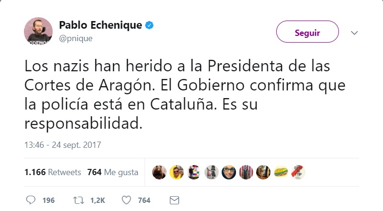Send tweet via direct message envelope icon
The height and width of the screenshot is (211, 383).
point(174,200)
